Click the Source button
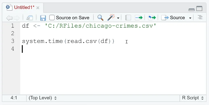The width and height of the screenshot is (209, 105). click(173, 18)
